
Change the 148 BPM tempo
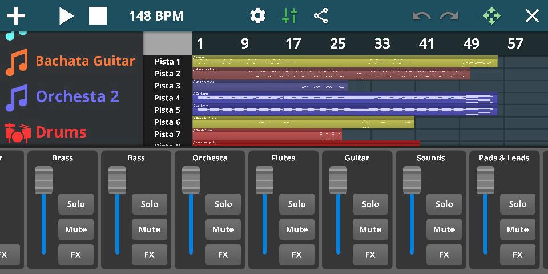pos(156,16)
